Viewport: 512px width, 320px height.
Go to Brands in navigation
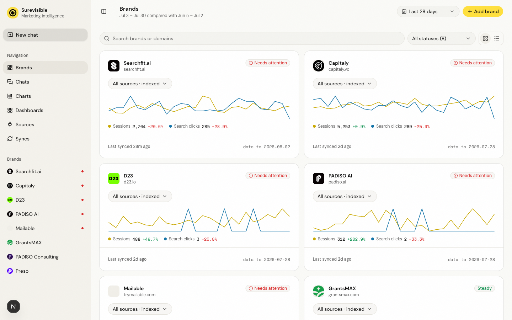(45, 68)
